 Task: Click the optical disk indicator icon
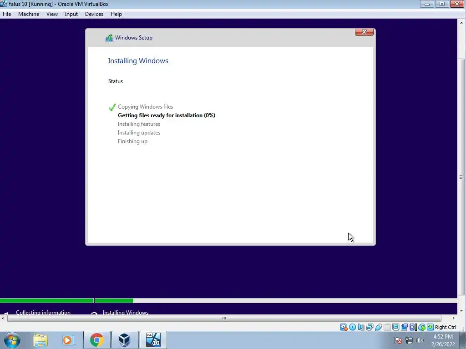(x=353, y=327)
